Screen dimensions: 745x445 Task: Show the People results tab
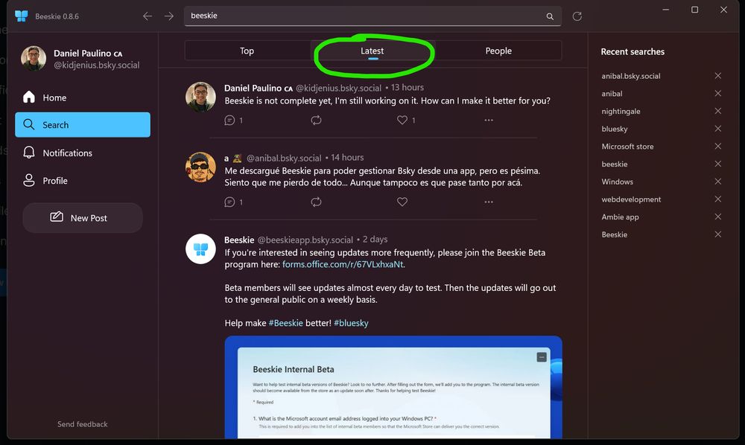(x=498, y=51)
